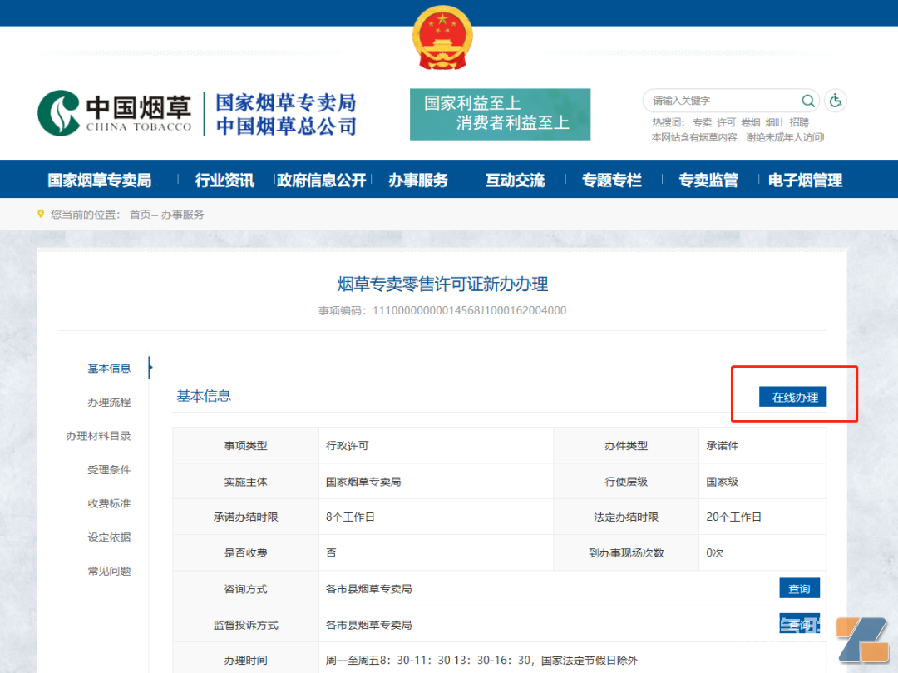Viewport: 898px width, 673px height.
Task: Go to 专卖监管 menu item
Action: 708,180
